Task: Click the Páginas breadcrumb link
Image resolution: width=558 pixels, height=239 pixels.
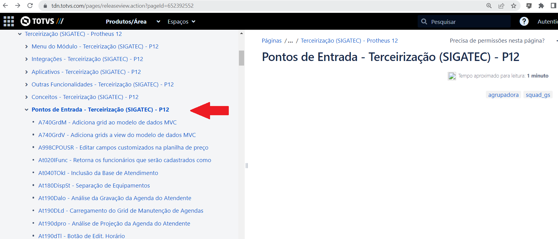Action: point(271,41)
